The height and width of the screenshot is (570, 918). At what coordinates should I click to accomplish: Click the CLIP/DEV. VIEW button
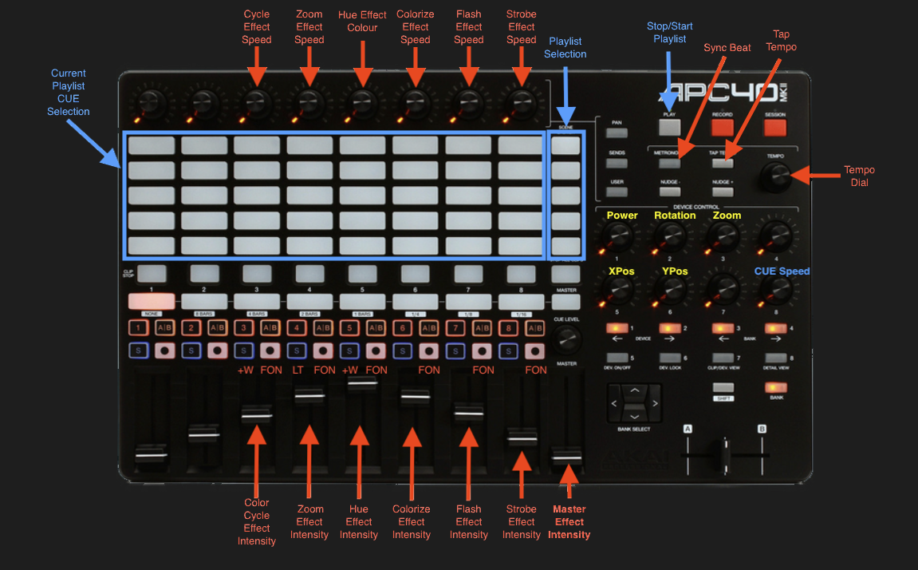click(723, 358)
